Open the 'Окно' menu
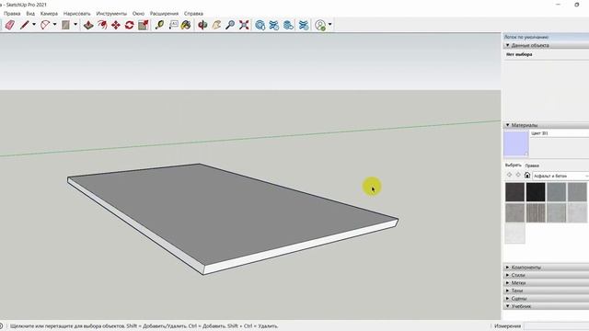589x331 pixels. (x=138, y=14)
